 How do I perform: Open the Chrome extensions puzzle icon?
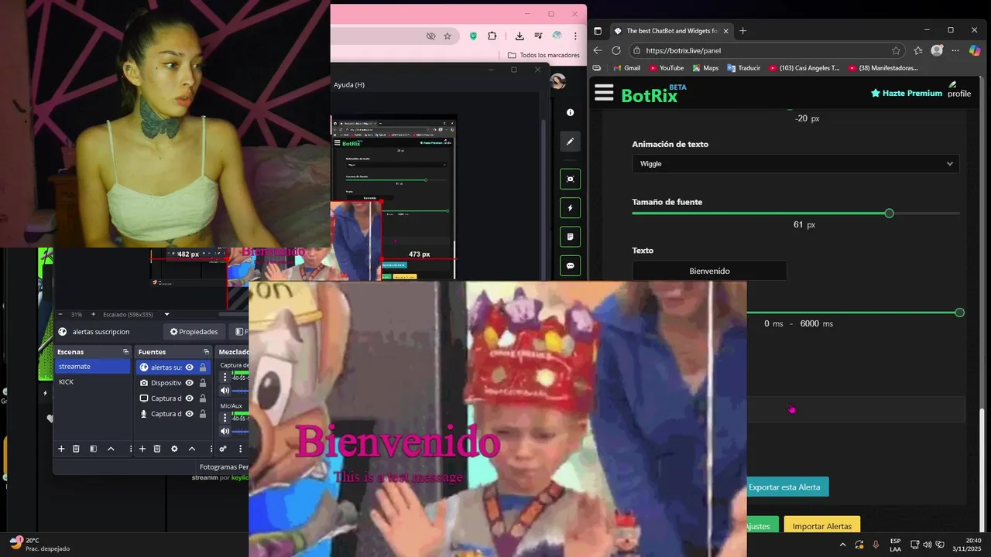[492, 36]
